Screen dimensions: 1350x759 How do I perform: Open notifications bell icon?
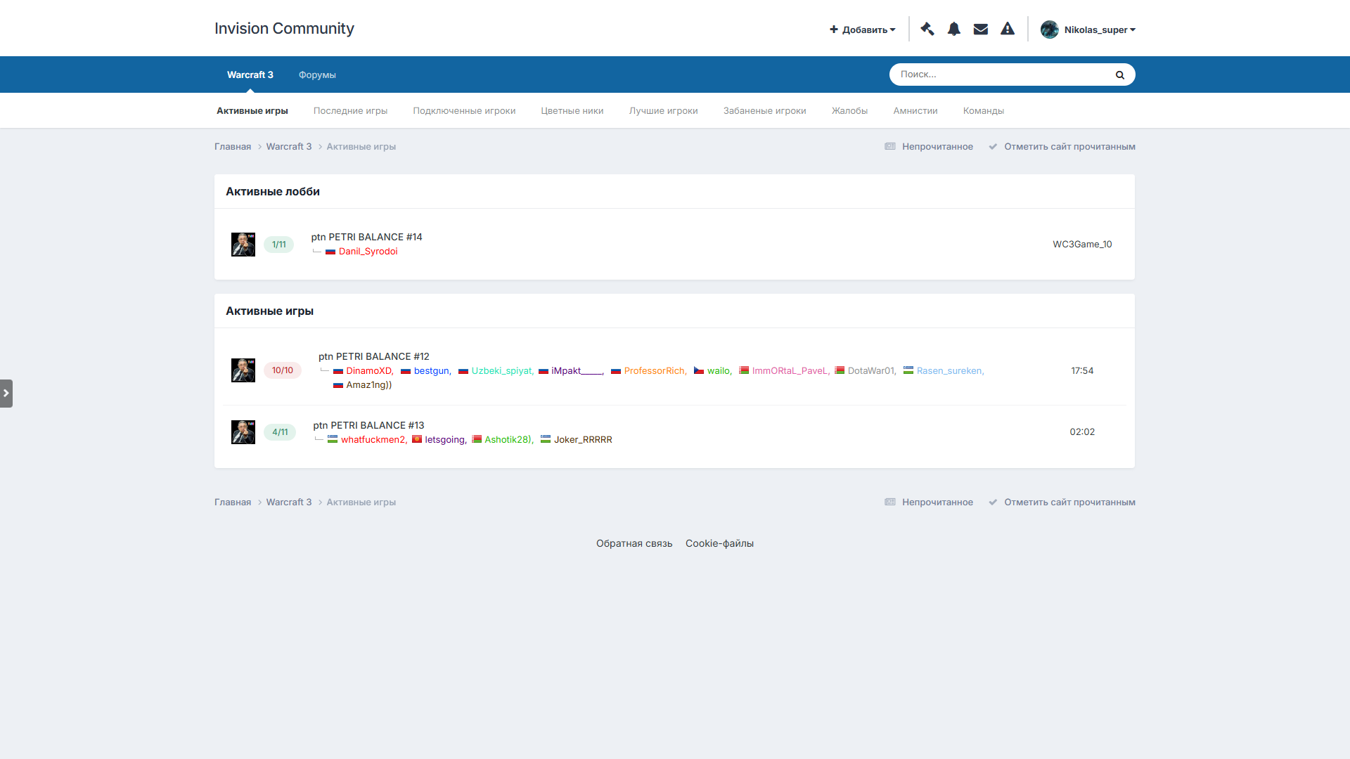click(953, 29)
